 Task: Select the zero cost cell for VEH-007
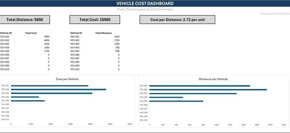49,58
